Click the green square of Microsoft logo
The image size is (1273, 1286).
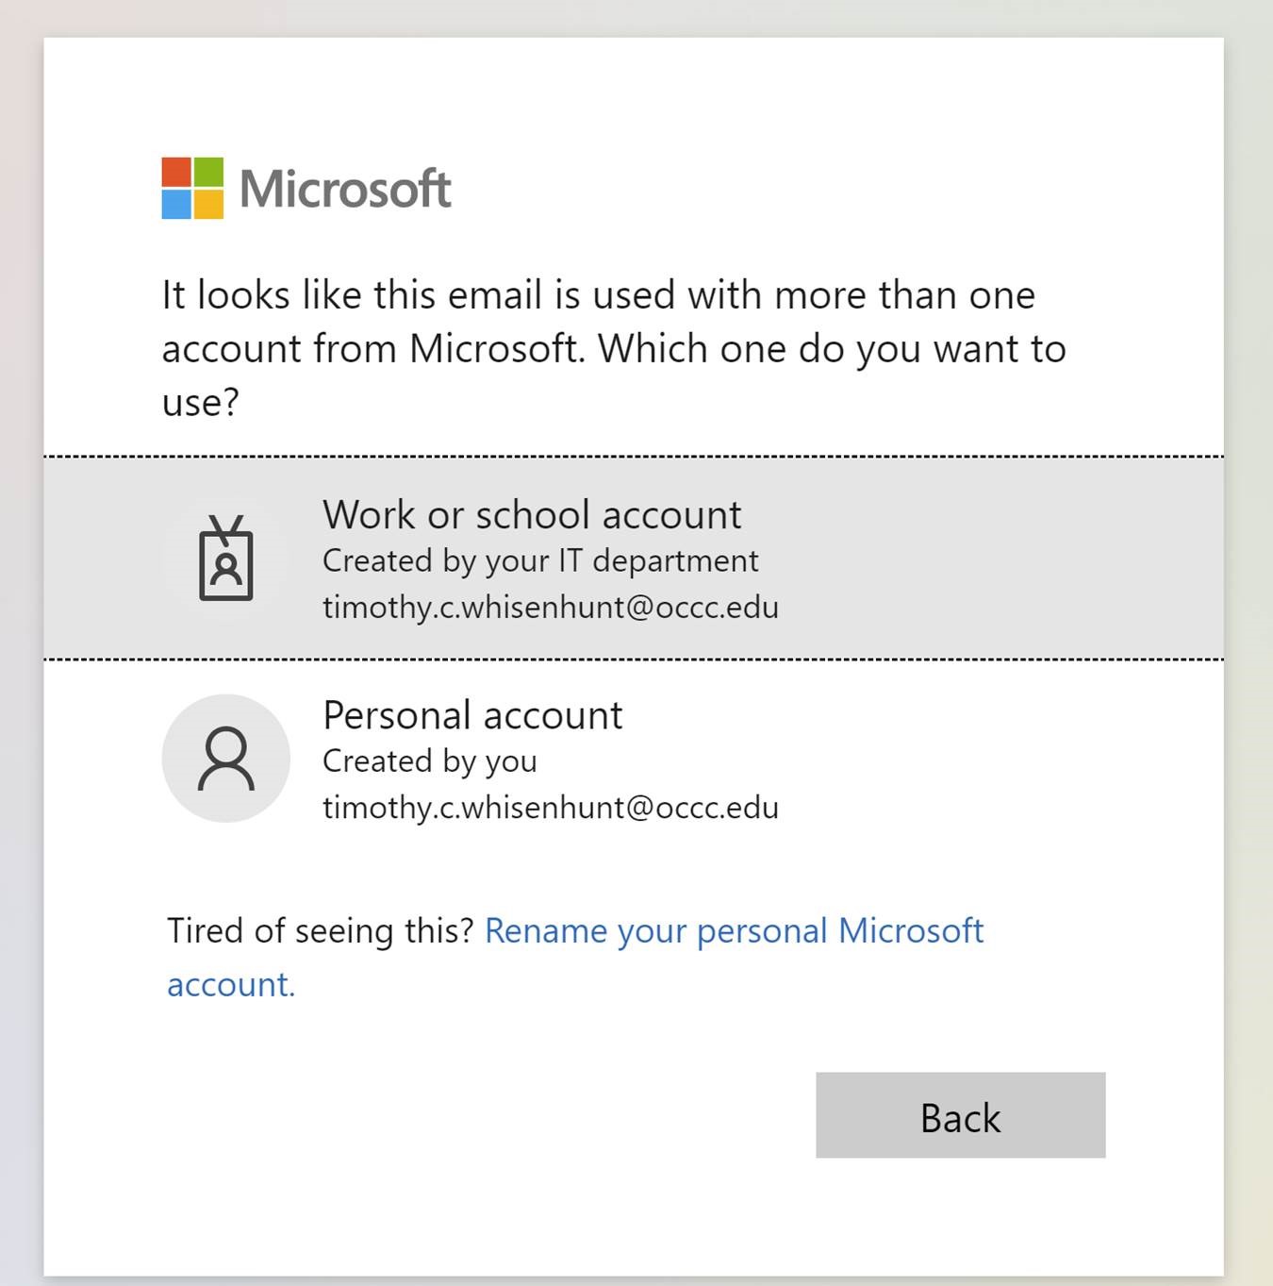pyautogui.click(x=209, y=172)
